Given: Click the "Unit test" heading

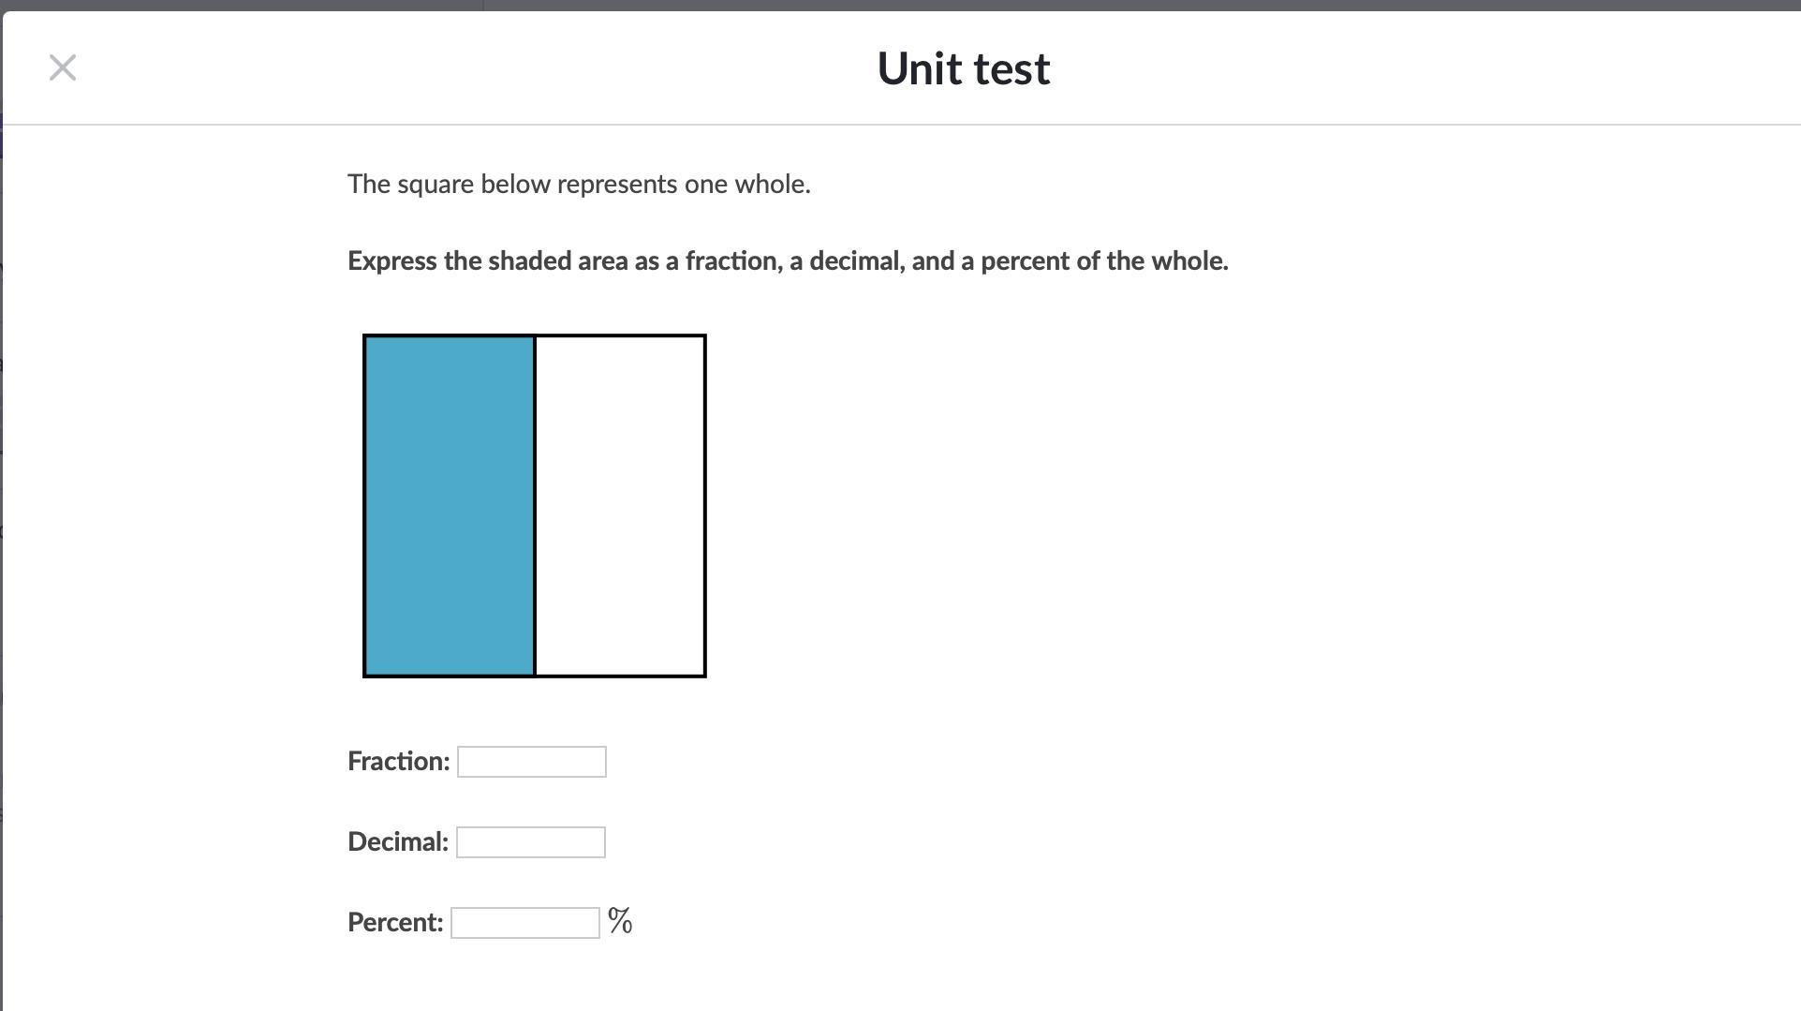Looking at the screenshot, I should 963,68.
